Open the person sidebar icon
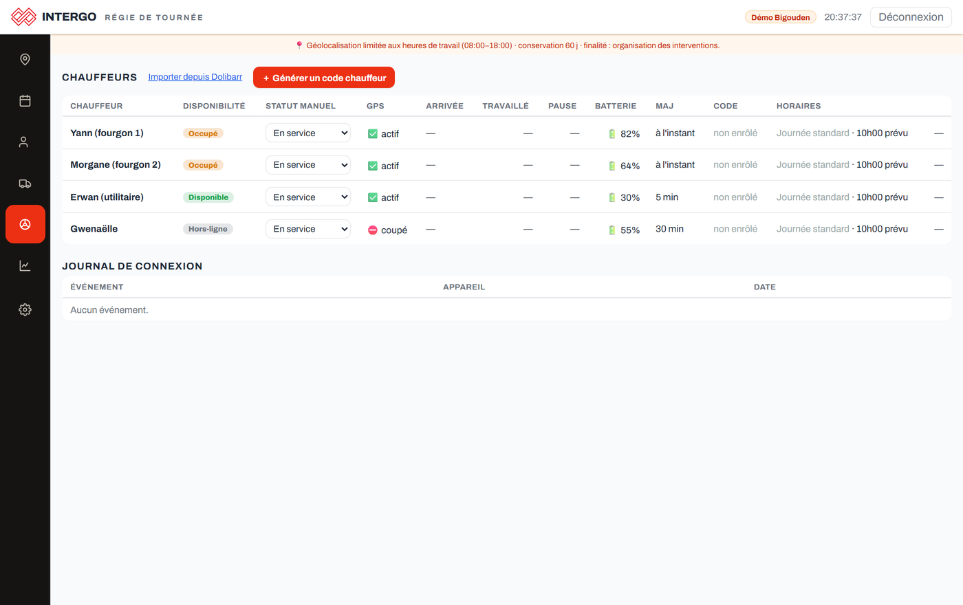963x605 pixels. (x=25, y=142)
